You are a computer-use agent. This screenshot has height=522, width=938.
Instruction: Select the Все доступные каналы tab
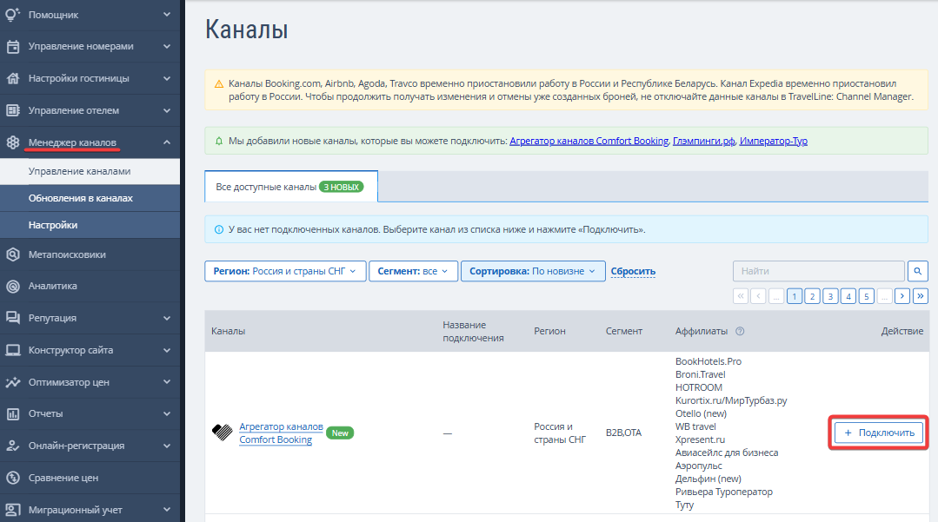pyautogui.click(x=290, y=187)
